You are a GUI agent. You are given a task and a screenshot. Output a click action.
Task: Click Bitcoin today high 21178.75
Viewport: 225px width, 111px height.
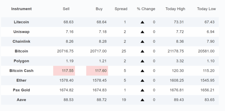[x=176, y=51]
